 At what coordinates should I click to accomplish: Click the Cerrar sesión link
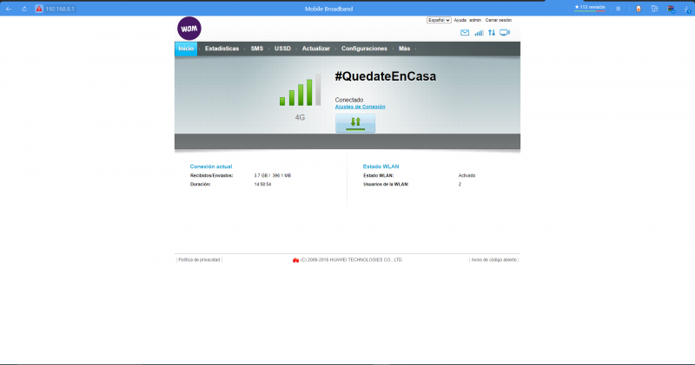click(499, 19)
